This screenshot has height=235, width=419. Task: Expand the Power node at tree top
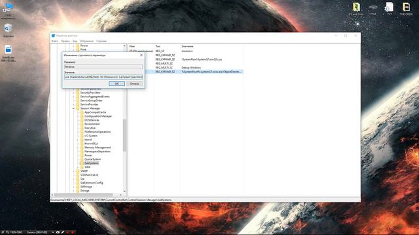click(x=73, y=46)
